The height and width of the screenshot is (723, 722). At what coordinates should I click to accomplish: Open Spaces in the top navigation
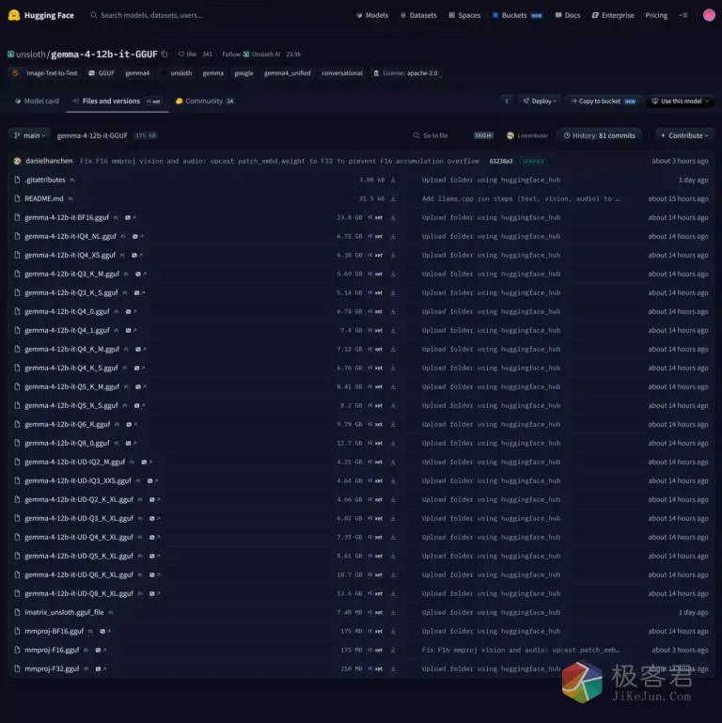coord(464,15)
